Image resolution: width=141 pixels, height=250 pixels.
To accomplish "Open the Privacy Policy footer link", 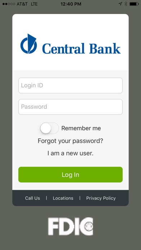I will click(x=101, y=198).
